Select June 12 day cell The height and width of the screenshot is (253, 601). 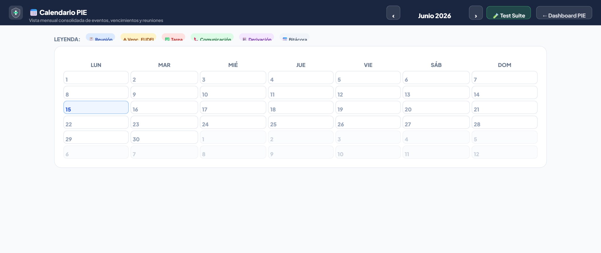(368, 92)
